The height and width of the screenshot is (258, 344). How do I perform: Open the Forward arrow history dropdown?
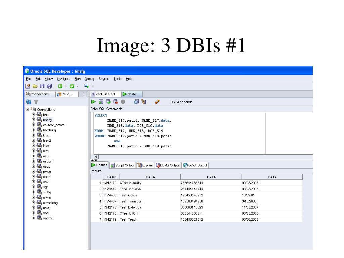77,86
